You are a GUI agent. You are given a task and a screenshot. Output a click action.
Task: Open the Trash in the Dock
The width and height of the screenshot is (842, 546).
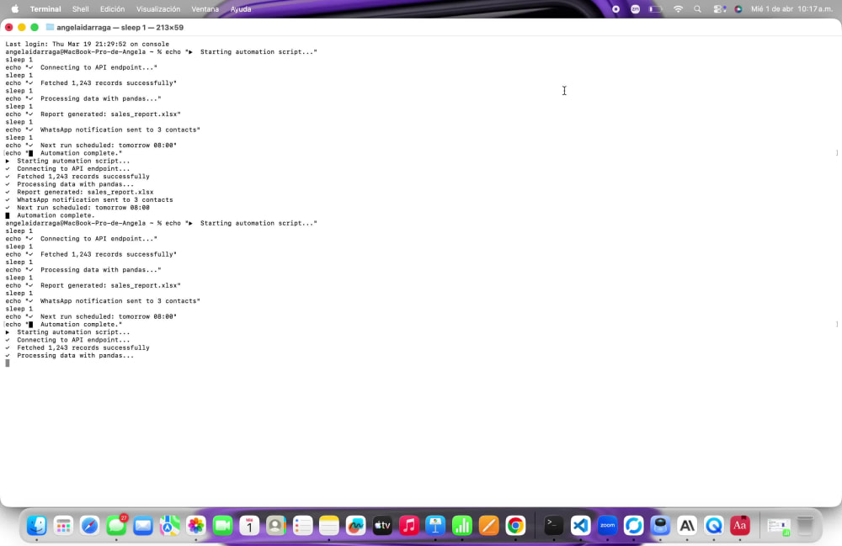pos(804,526)
